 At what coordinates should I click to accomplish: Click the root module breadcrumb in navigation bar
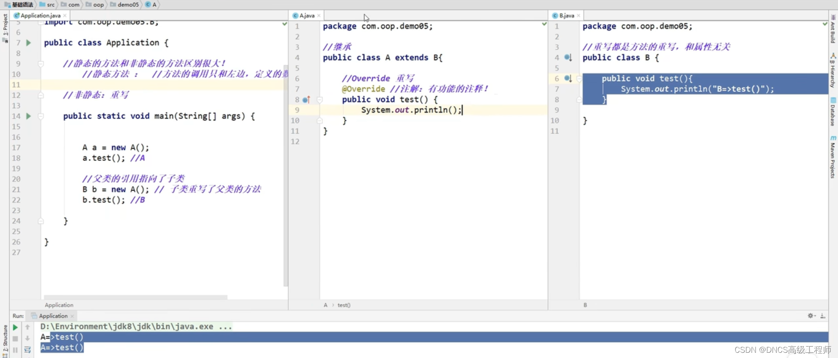click(x=19, y=4)
